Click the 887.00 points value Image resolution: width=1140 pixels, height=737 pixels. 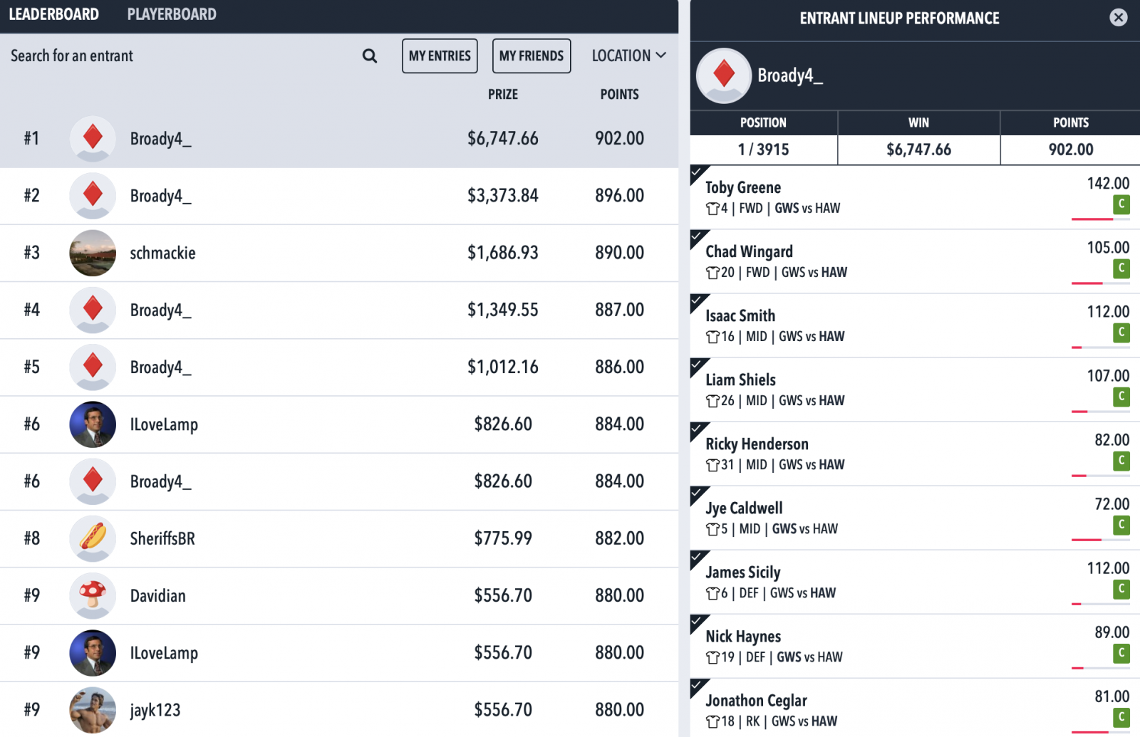pyautogui.click(x=619, y=310)
